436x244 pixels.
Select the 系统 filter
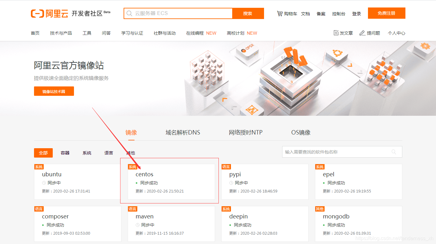(x=87, y=153)
